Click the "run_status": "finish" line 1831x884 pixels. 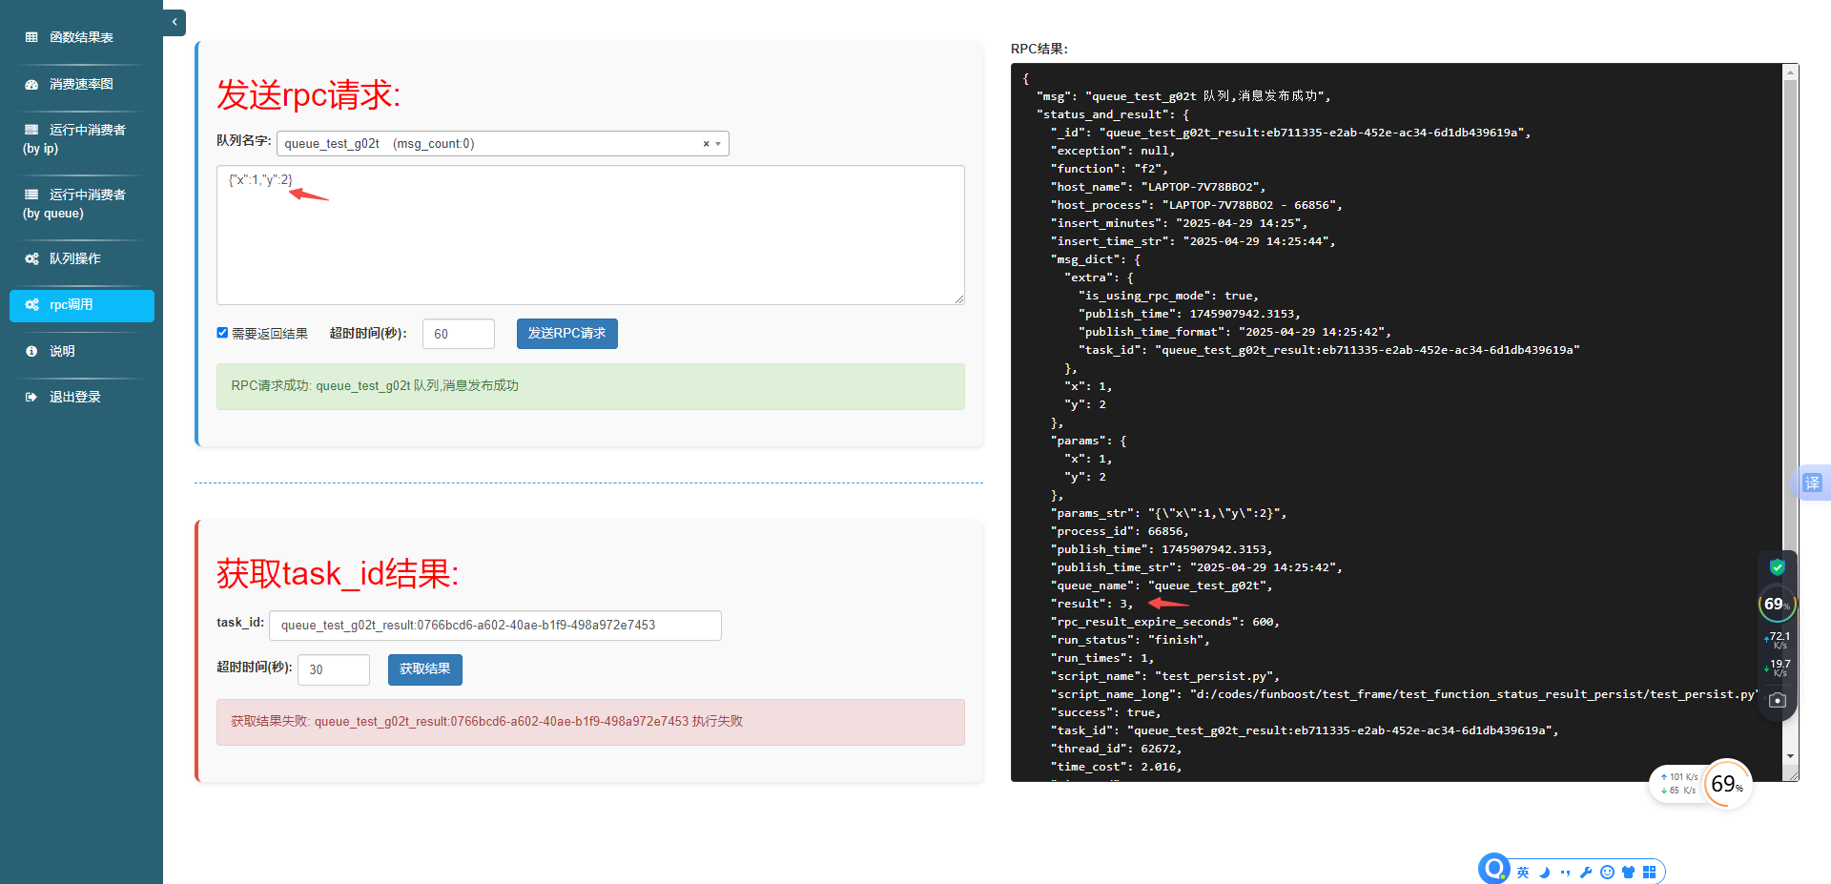(1130, 640)
